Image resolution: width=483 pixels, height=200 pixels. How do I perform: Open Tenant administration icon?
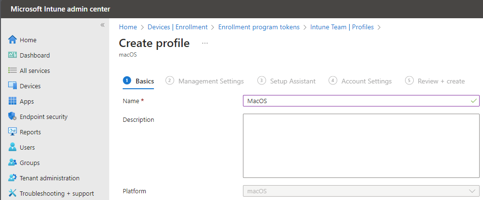pos(13,178)
